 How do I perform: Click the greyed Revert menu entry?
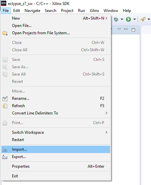click(56, 82)
